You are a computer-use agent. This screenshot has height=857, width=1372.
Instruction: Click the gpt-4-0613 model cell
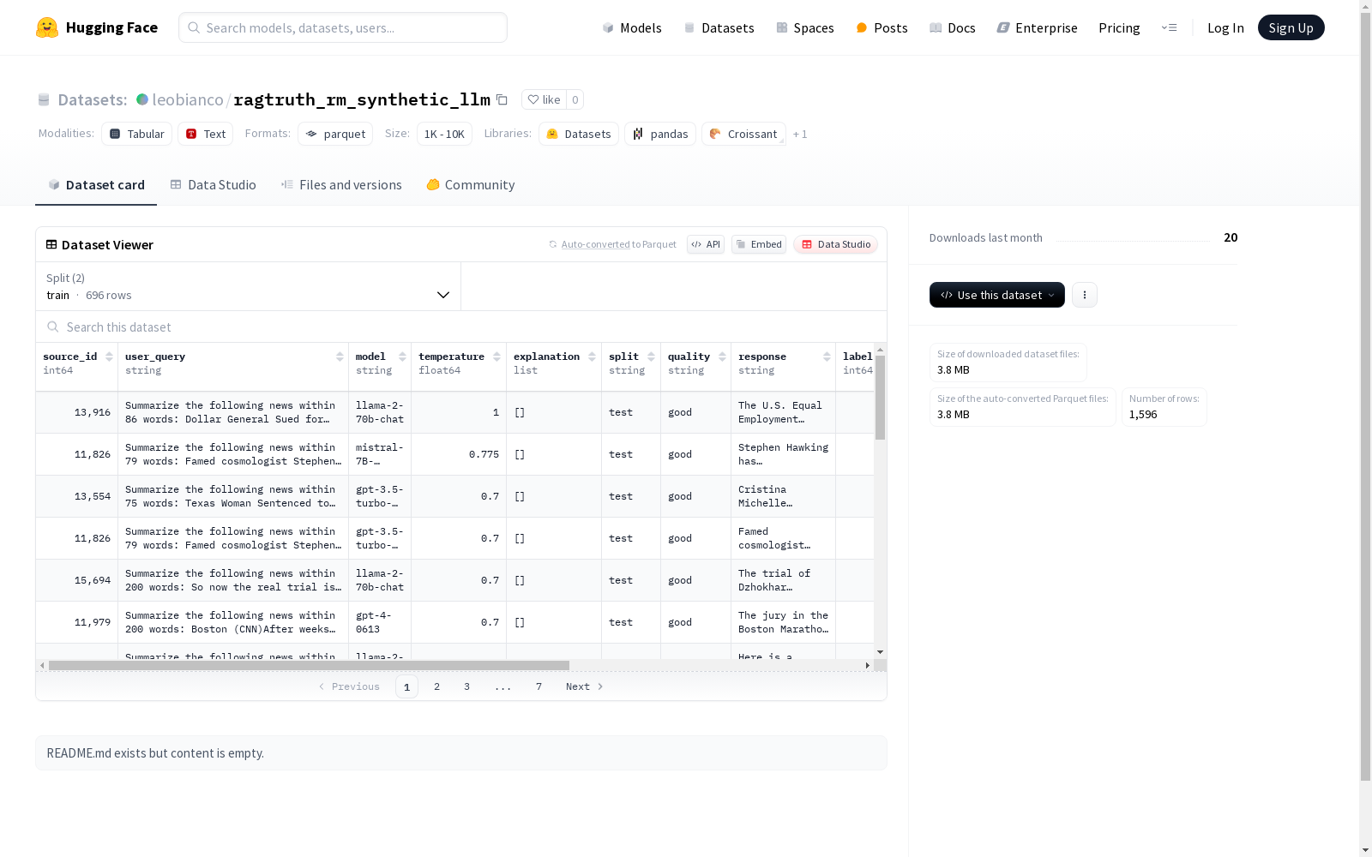pos(380,622)
